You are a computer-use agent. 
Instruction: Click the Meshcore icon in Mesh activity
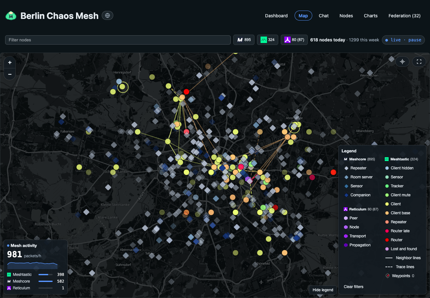tap(9, 281)
